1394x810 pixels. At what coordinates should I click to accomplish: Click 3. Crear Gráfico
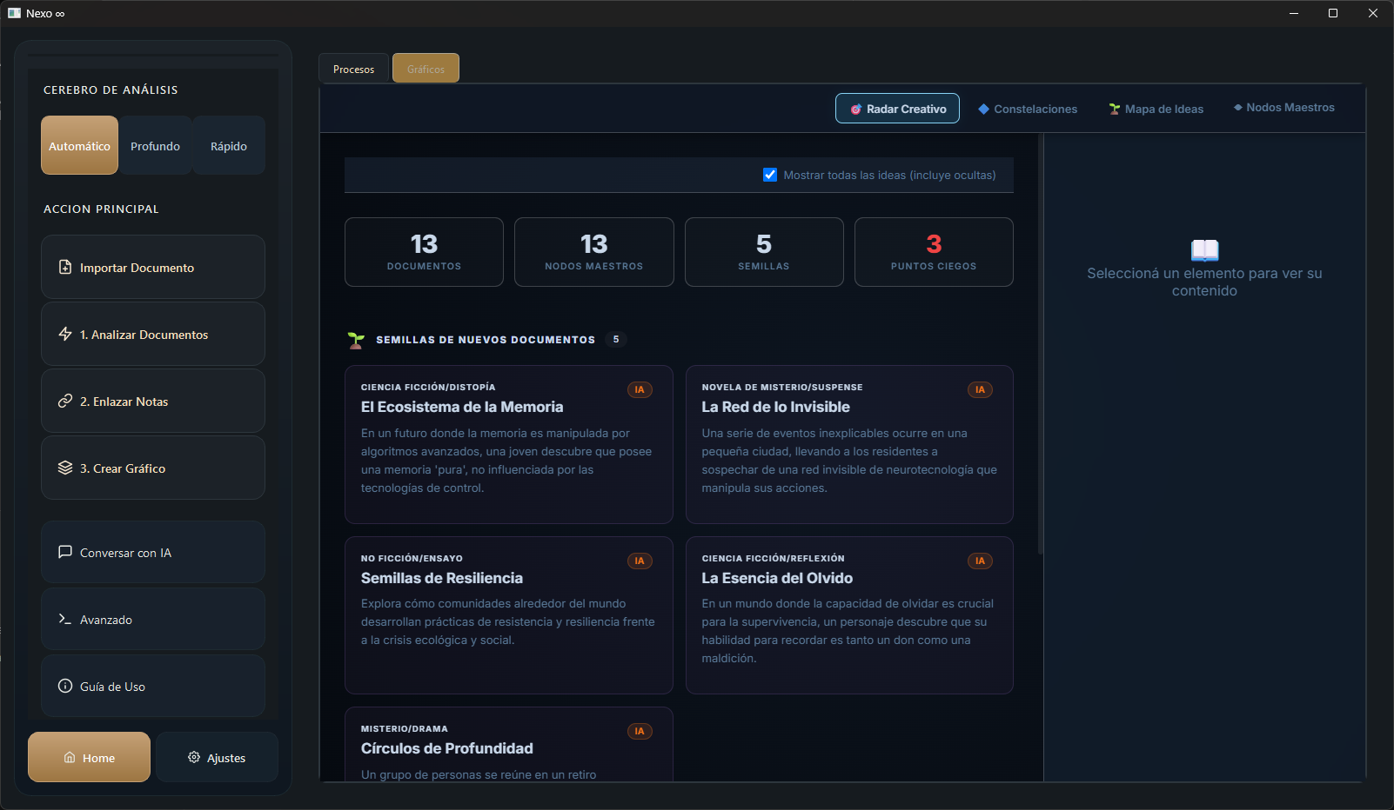coord(153,468)
